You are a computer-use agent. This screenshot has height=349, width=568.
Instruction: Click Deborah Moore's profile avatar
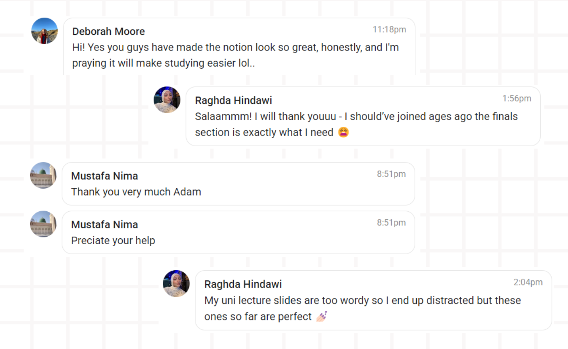[45, 31]
